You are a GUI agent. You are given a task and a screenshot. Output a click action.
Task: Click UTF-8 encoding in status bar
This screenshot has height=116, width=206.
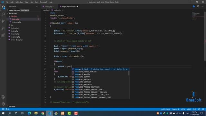pos(183,109)
